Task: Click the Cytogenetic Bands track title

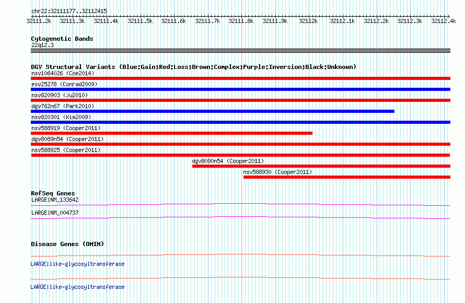Action: [x=62, y=39]
